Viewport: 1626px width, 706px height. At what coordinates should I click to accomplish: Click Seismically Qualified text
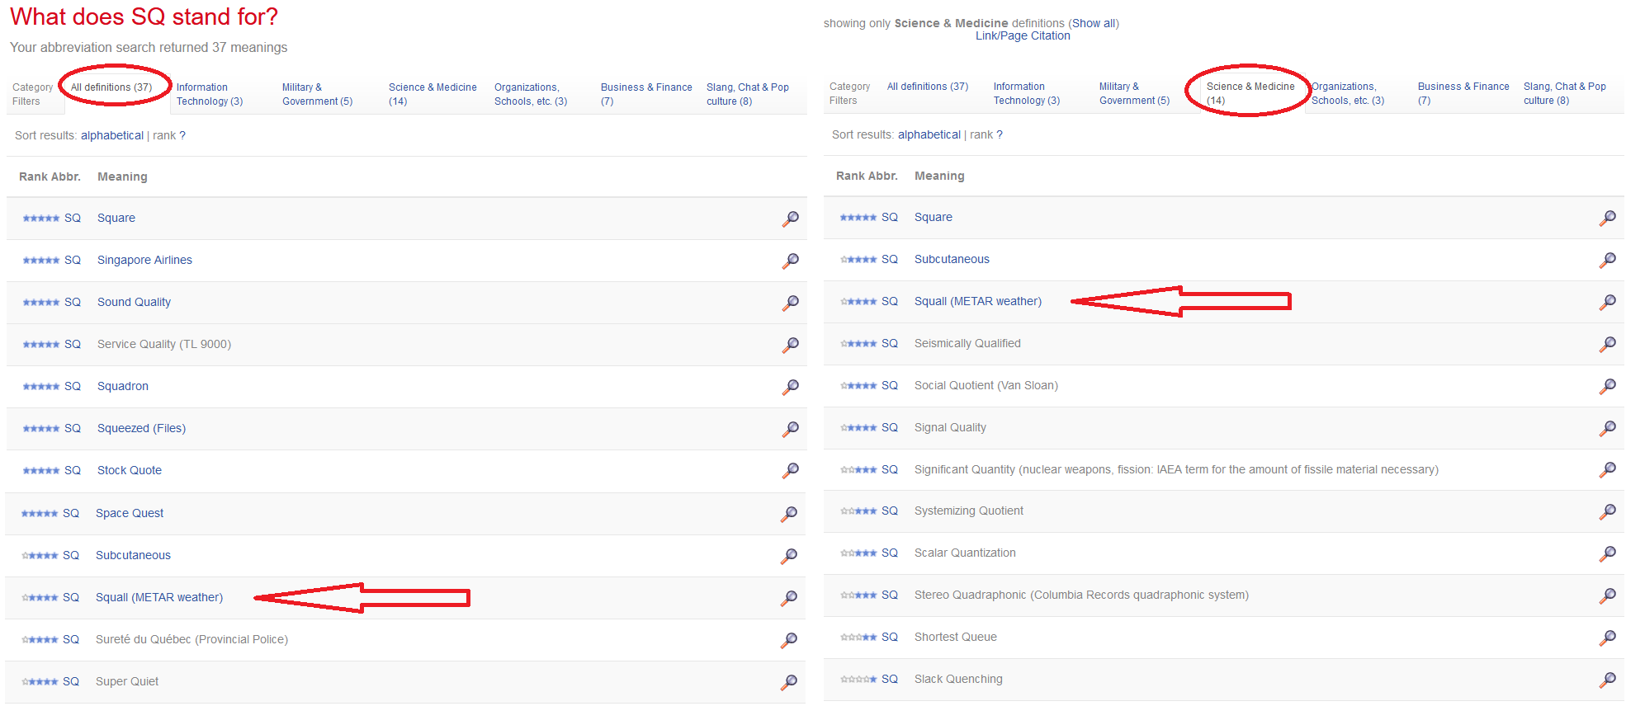click(967, 343)
